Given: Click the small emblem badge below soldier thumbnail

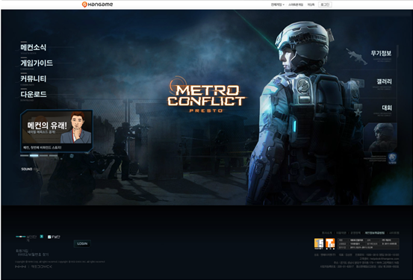Looking at the screenshot, I should (x=392, y=158).
